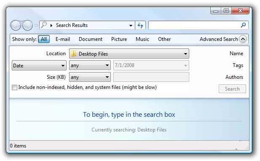Click the Back navigation arrow button
The image size is (260, 161).
pos(16,26)
